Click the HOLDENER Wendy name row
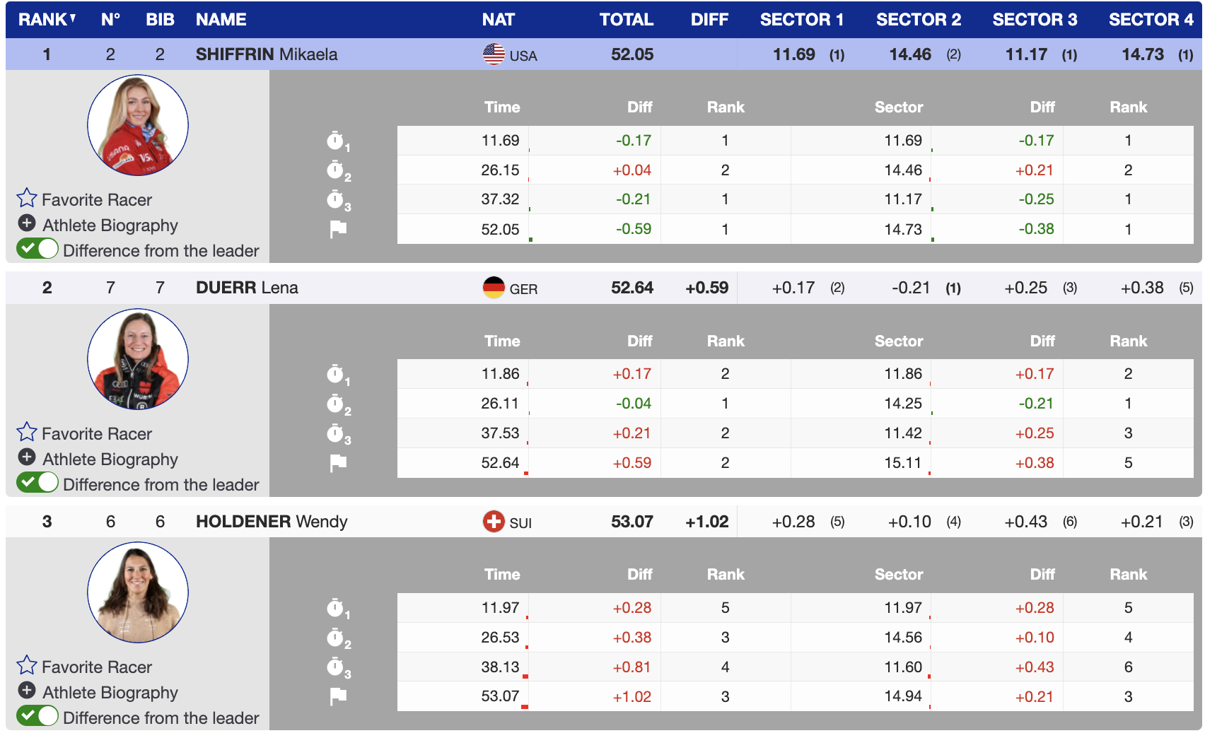The image size is (1205, 738). tap(272, 522)
